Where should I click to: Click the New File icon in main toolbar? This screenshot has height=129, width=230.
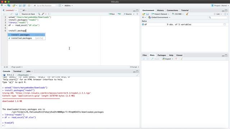point(2,5)
